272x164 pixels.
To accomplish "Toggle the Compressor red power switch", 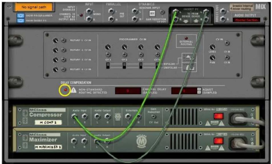I will click(x=219, y=116).
